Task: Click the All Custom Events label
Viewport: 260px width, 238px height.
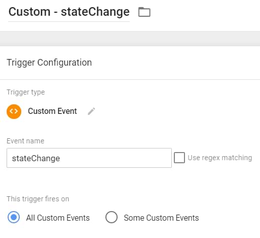Action: click(x=58, y=218)
